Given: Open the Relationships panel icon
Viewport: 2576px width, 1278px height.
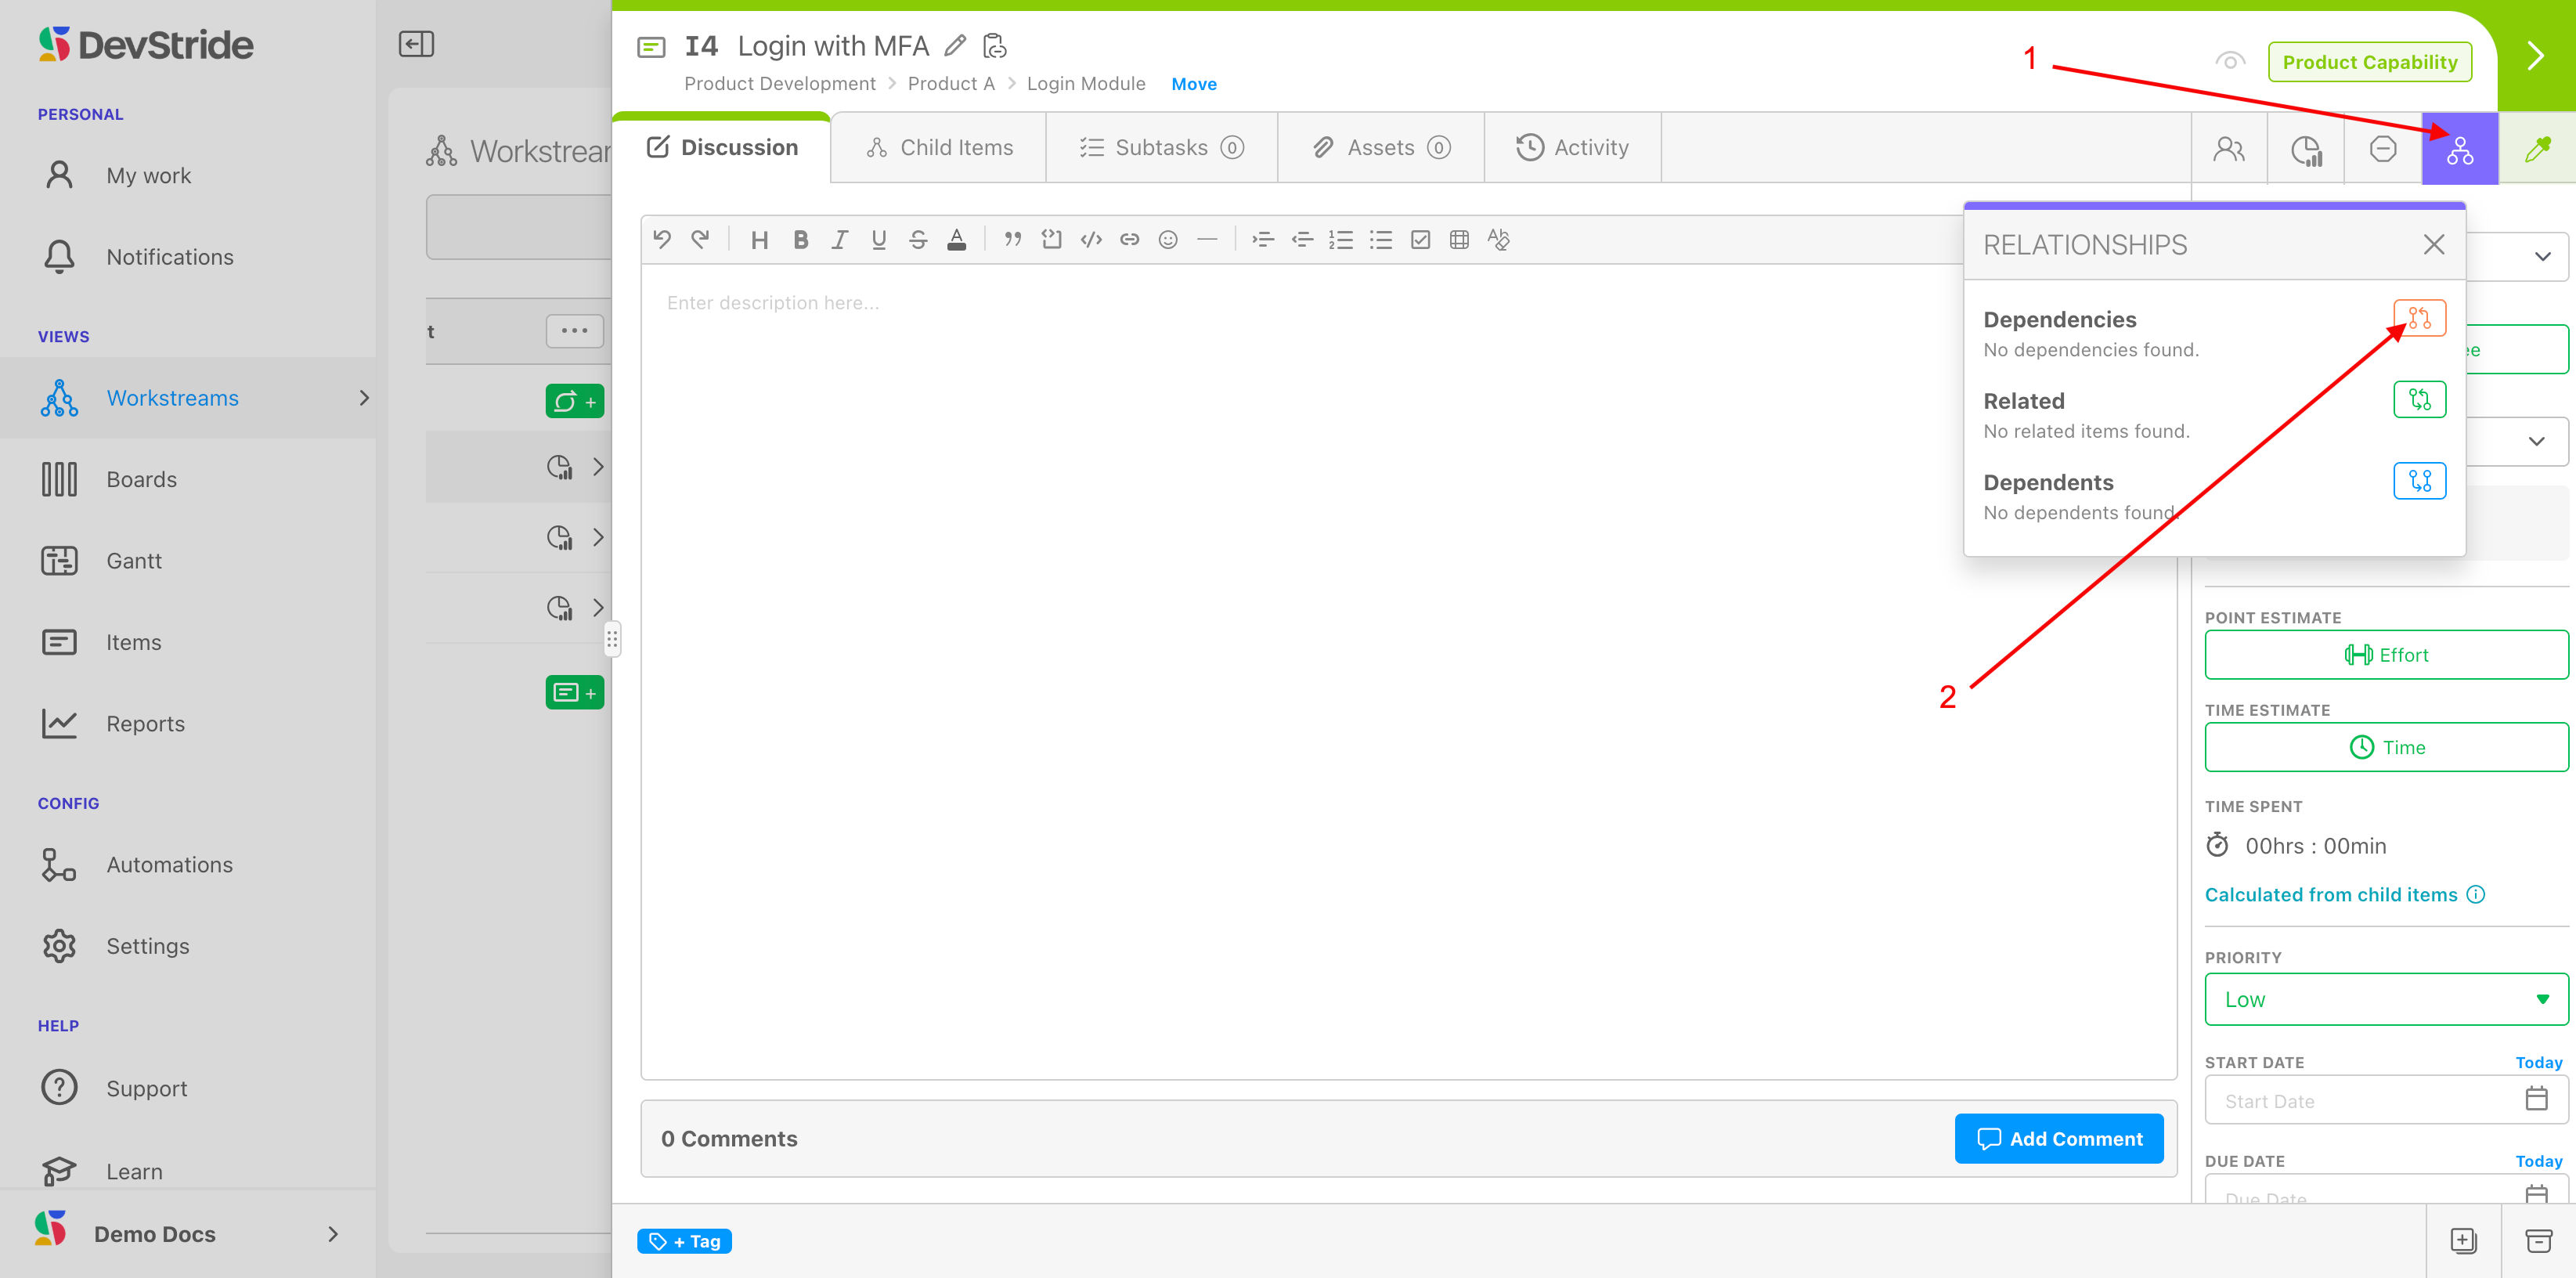Looking at the screenshot, I should coord(2459,149).
